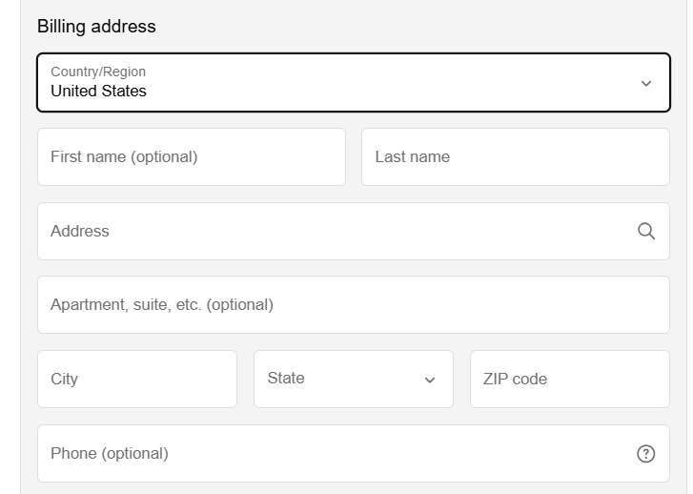Click the United States selected value
This screenshot has height=494, width=693.
click(x=98, y=92)
